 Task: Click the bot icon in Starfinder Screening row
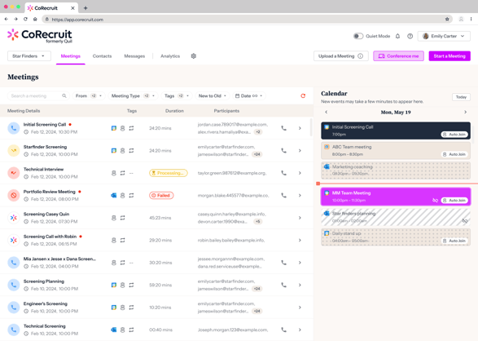[122, 150]
